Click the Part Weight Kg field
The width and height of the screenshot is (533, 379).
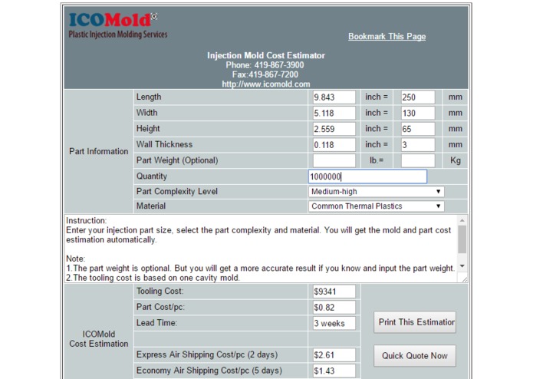coord(418,160)
